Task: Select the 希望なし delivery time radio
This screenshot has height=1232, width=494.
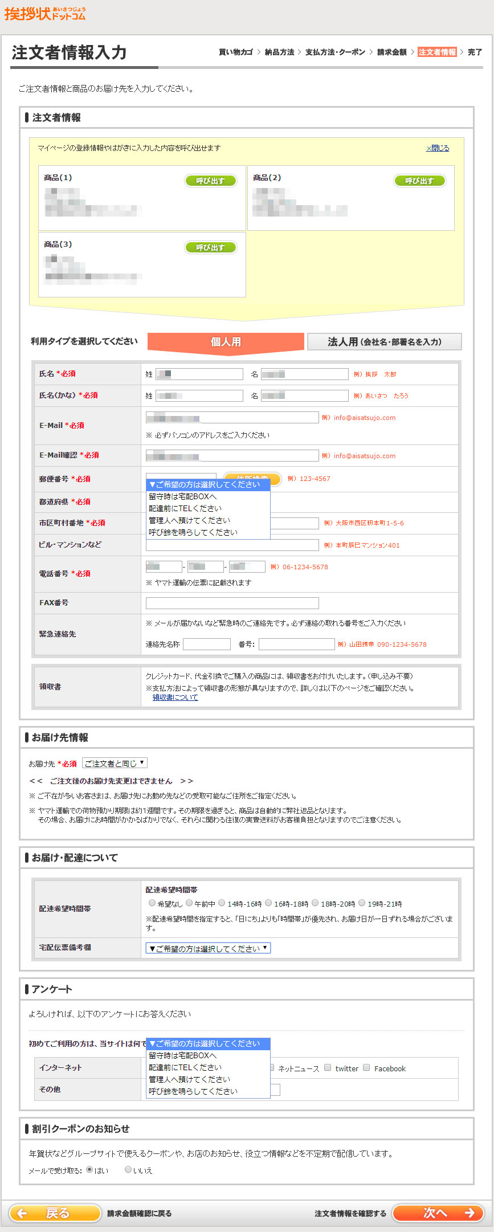Action: tap(152, 903)
